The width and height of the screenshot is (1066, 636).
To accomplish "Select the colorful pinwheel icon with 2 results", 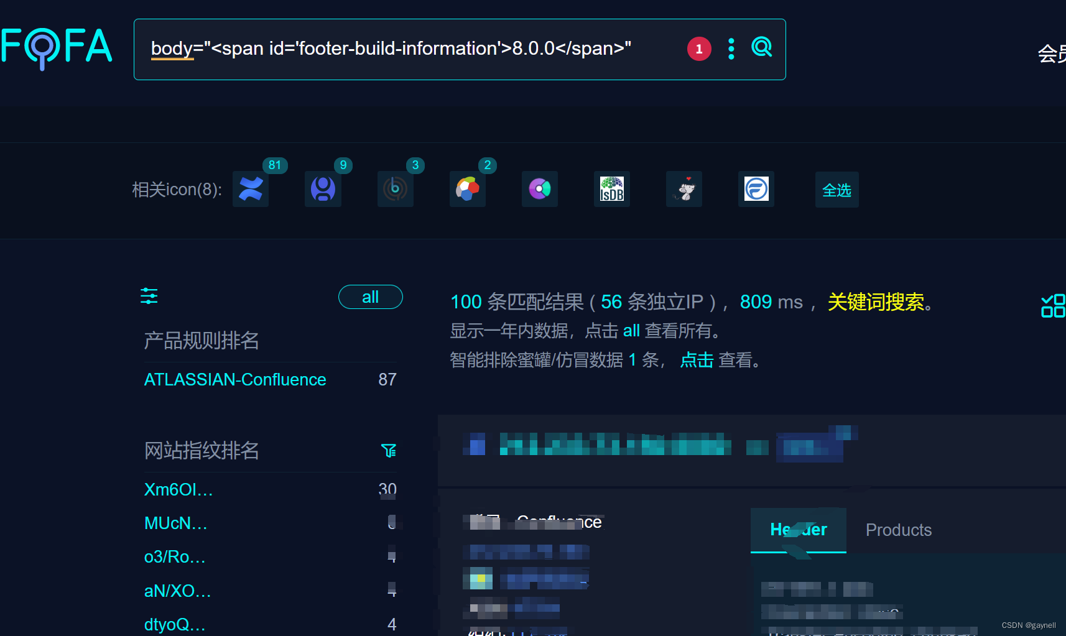I will pos(467,189).
